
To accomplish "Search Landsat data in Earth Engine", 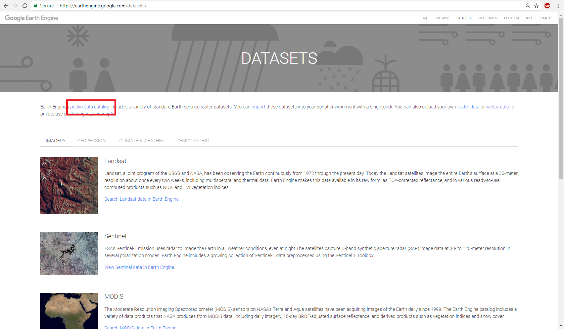I will [141, 199].
